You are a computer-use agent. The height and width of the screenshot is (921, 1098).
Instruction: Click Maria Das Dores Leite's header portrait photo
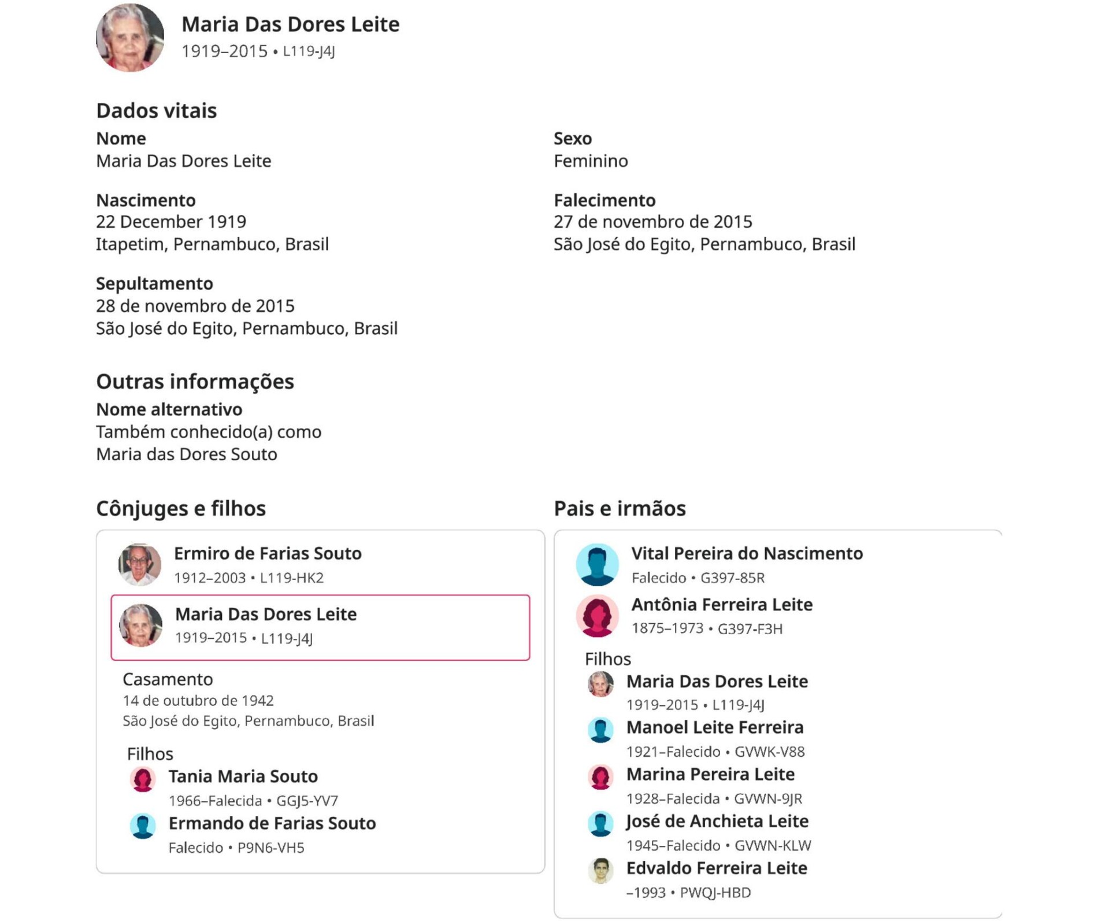coord(130,38)
